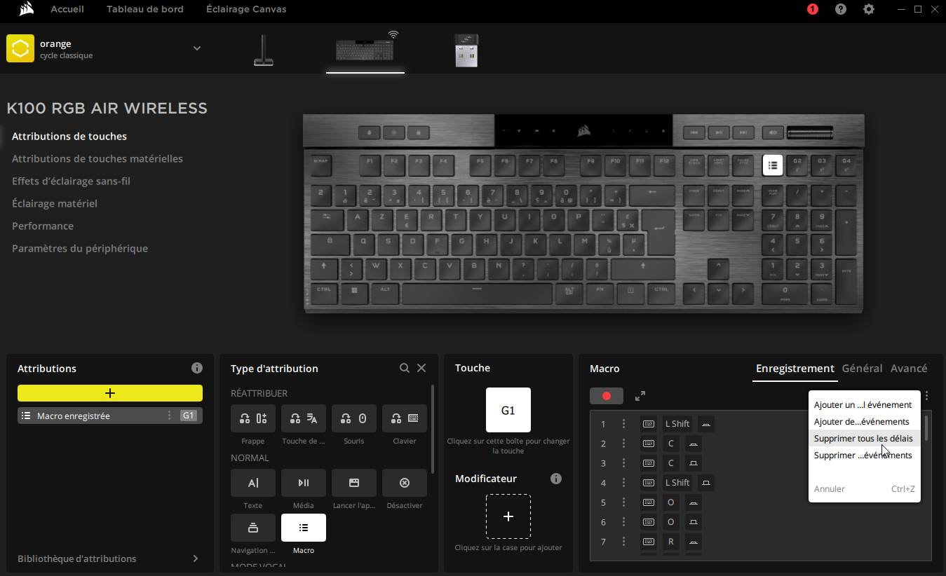Expand the macro editor to full view
Screen dimensions: 946x576
click(x=640, y=396)
